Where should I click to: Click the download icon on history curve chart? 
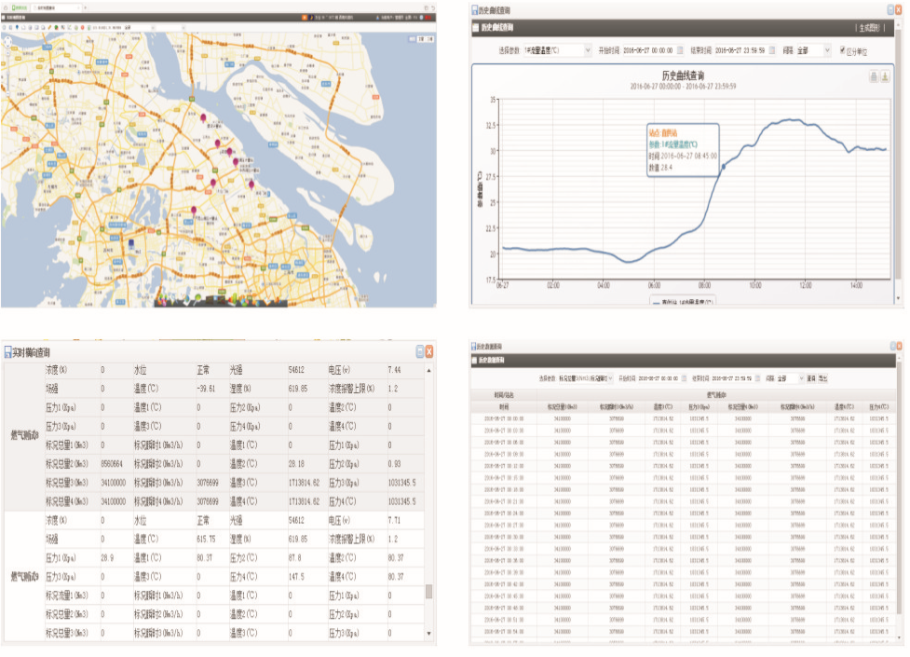pos(885,76)
